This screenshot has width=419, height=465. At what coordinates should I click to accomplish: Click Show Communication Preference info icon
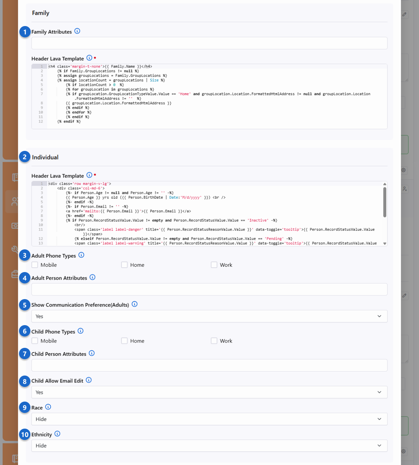coord(135,304)
